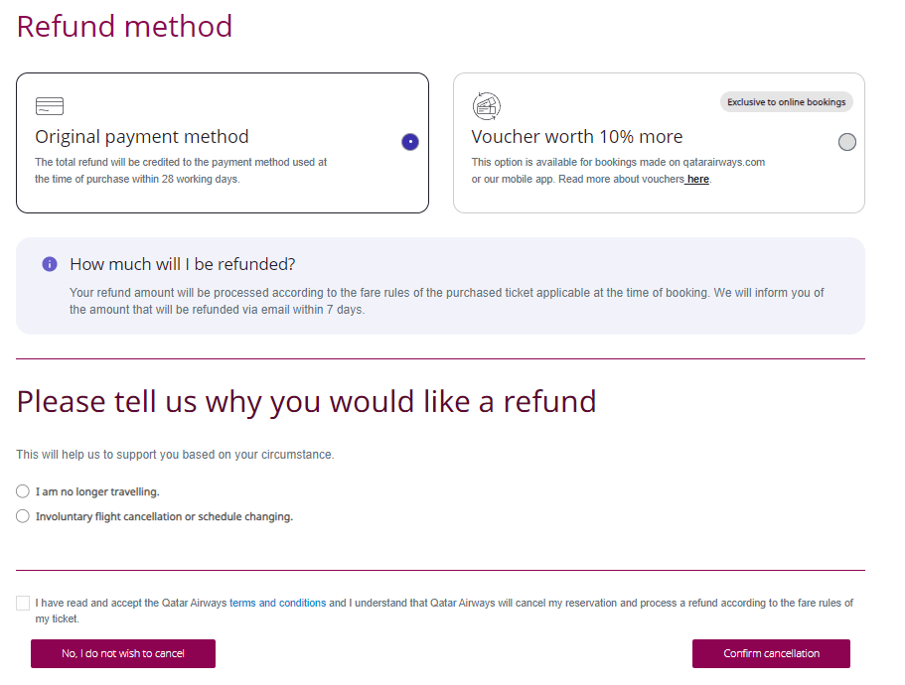Click the refund amount fare rules paragraph
This screenshot has height=685, width=905.
tap(447, 301)
